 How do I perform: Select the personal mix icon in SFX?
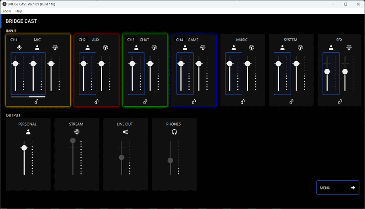click(331, 48)
